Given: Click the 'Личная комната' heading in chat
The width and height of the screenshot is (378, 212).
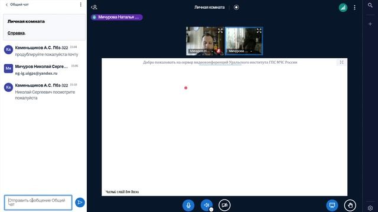Looking at the screenshot, I should (26, 21).
